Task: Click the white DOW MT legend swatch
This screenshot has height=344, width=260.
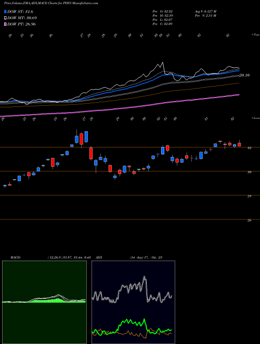Action: [x=5, y=18]
